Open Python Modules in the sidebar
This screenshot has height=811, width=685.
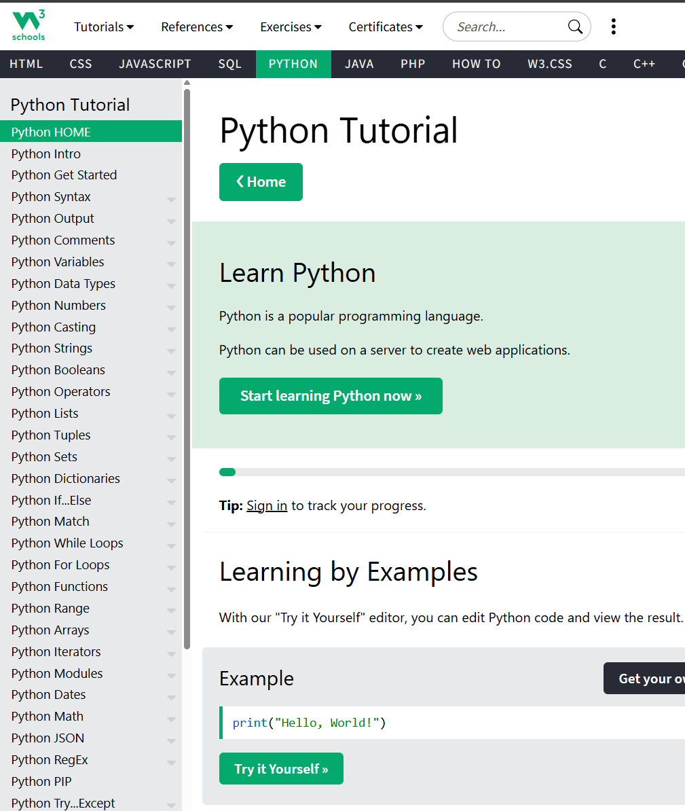(91, 673)
